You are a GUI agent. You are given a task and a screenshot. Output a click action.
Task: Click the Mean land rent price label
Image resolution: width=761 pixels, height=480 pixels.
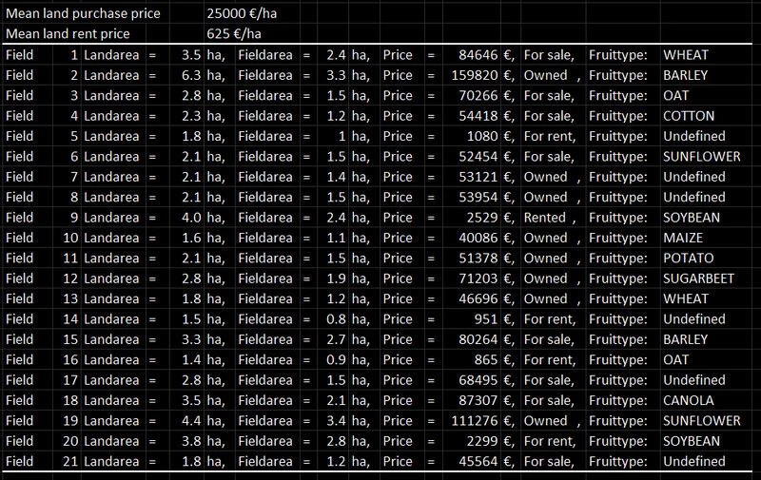67,34
